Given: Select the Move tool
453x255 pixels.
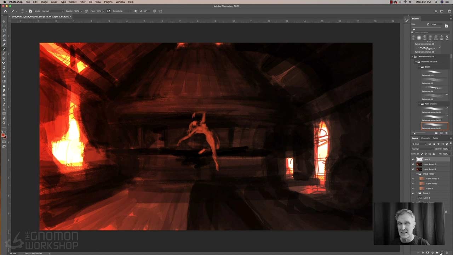Looking at the screenshot, I should [x=4, y=22].
